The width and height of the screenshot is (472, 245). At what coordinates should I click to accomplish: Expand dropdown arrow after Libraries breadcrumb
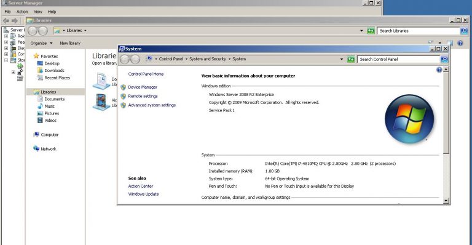(x=85, y=31)
